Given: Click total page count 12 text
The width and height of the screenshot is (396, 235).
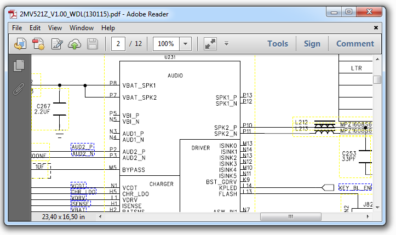Looking at the screenshot, I should click(x=138, y=44).
